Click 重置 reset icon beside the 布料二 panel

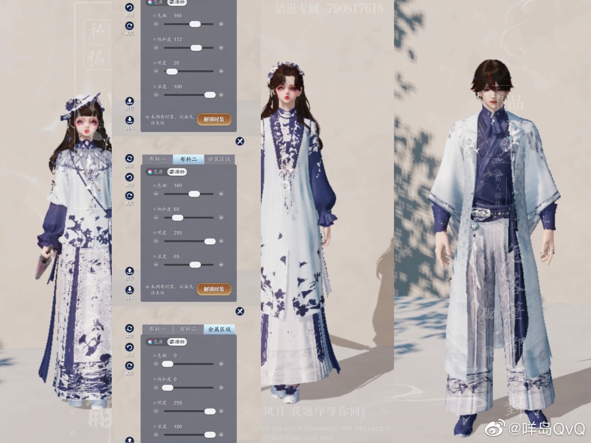[129, 158]
